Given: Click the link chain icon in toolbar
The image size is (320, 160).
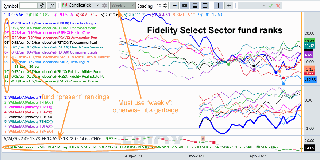Looking at the screenshot, I should [51, 5].
